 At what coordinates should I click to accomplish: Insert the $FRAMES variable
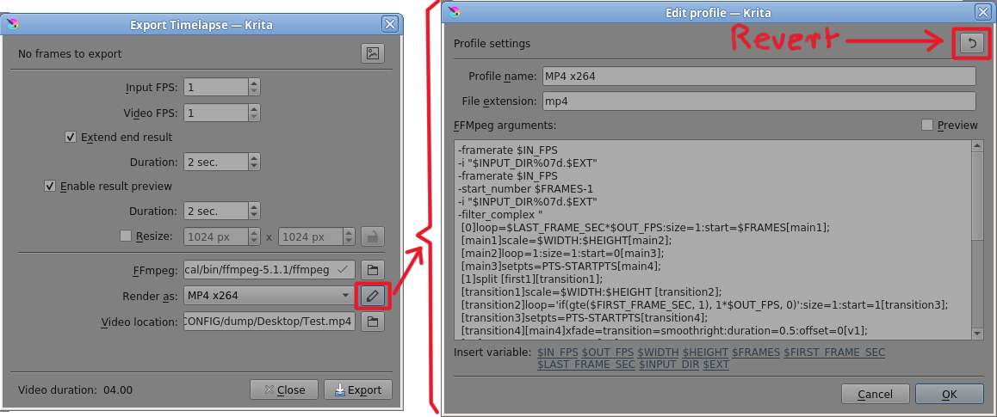point(755,353)
